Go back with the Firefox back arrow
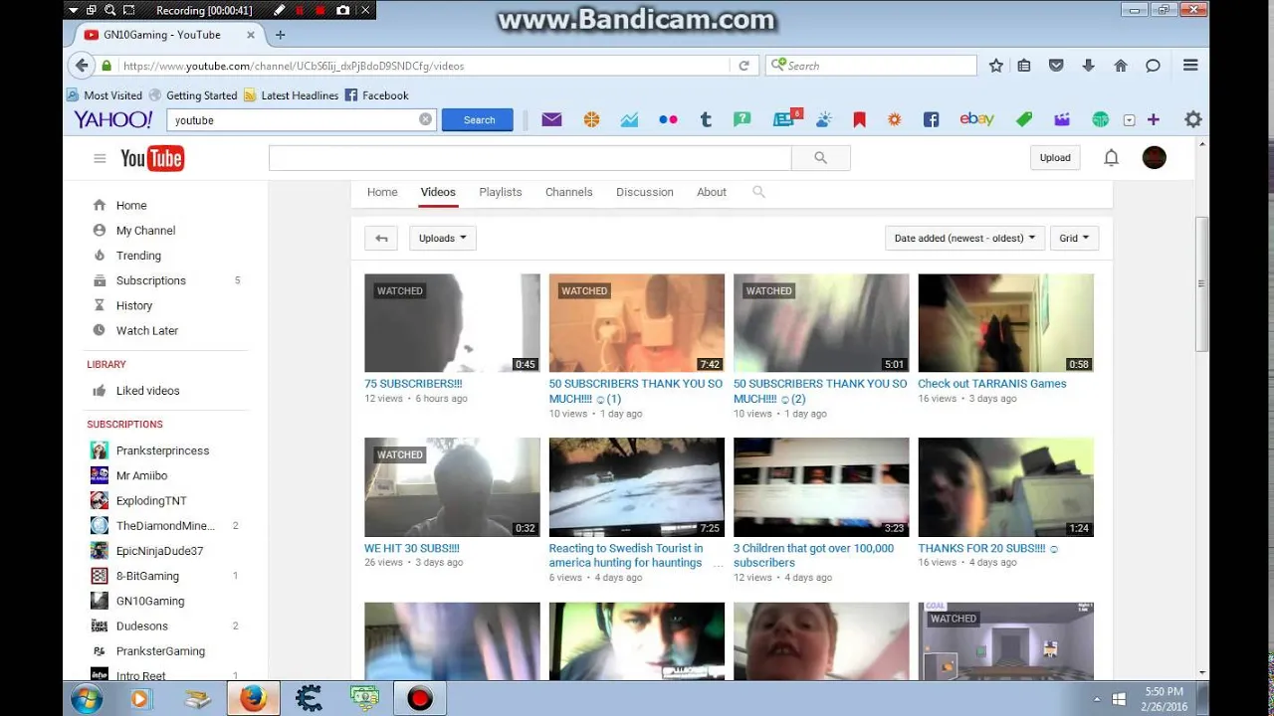1274x716 pixels. pos(82,66)
